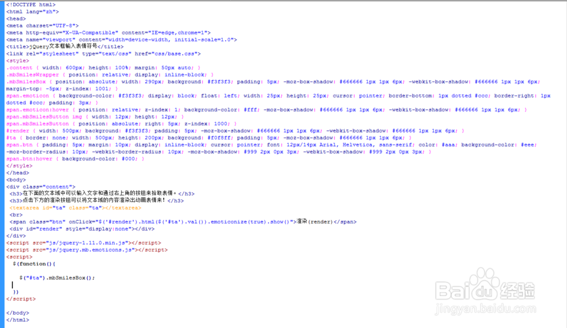Click the textarea id="ta" line
Image resolution: width=567 pixels, height=328 pixels.
click(x=75, y=208)
